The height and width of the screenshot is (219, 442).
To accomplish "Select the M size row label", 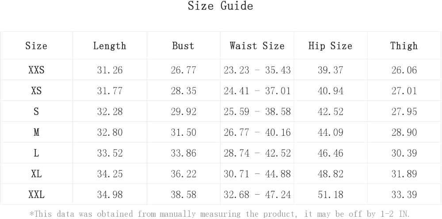I will point(36,132).
